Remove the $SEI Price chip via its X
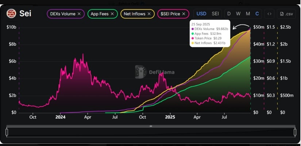Image resolution: width=301 pixels, height=146 pixels. click(184, 14)
